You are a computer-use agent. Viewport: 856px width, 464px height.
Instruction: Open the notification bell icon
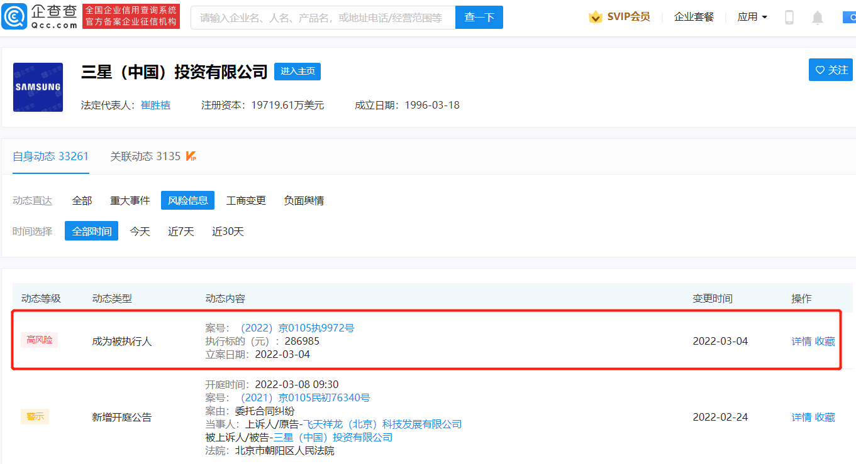click(818, 18)
